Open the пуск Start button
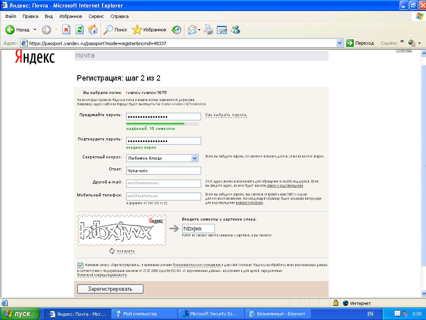This screenshot has width=426, height=320. pos(20,314)
